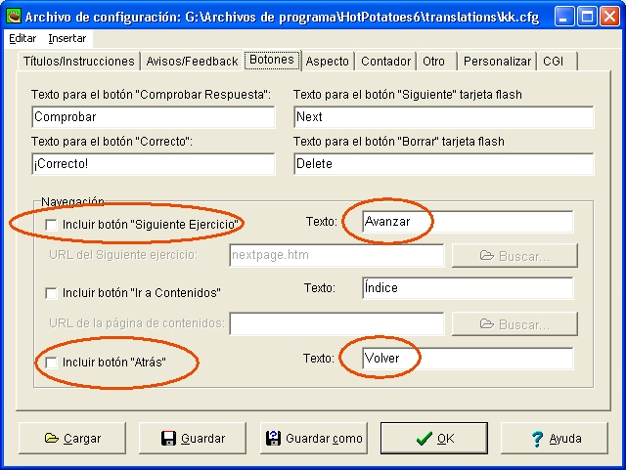Click the Guardar button

[193, 439]
